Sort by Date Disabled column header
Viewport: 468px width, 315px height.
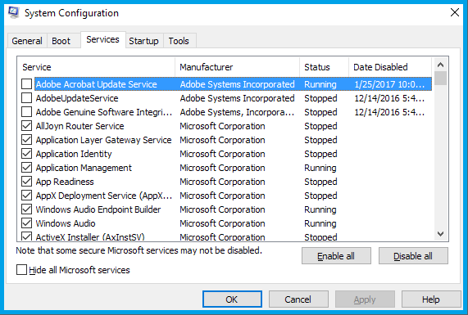[x=390, y=67]
